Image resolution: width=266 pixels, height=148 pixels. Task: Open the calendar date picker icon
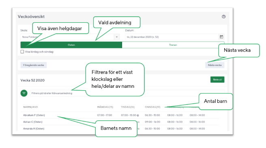pos(221,37)
